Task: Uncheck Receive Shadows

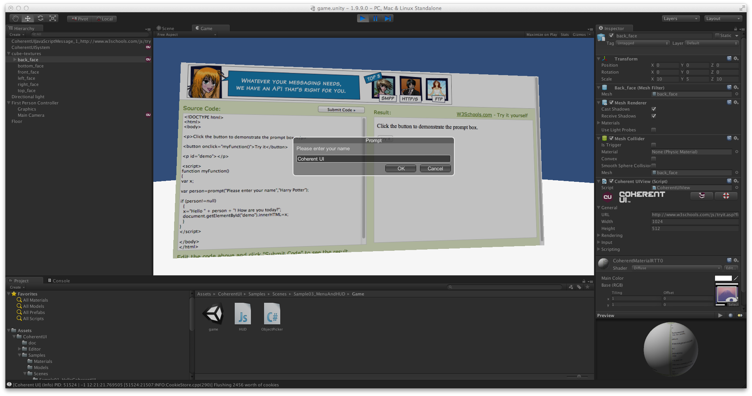Action: (x=654, y=116)
